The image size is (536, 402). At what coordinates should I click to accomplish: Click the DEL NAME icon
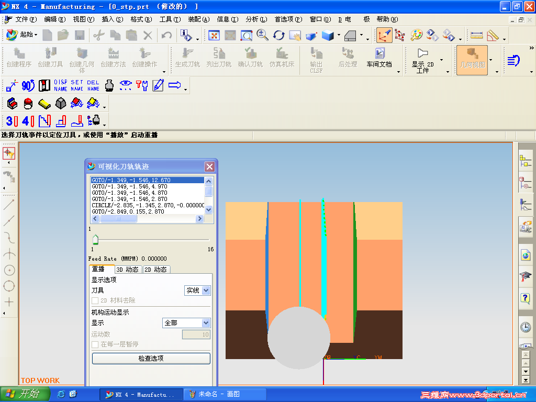coord(93,85)
